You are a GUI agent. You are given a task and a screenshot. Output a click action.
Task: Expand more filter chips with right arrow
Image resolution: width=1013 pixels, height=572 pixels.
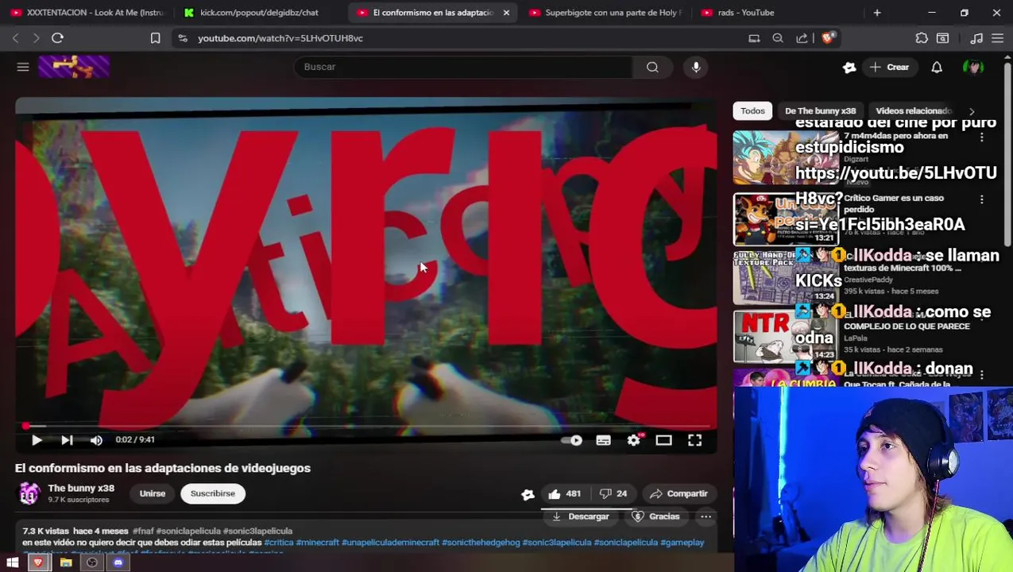point(972,111)
